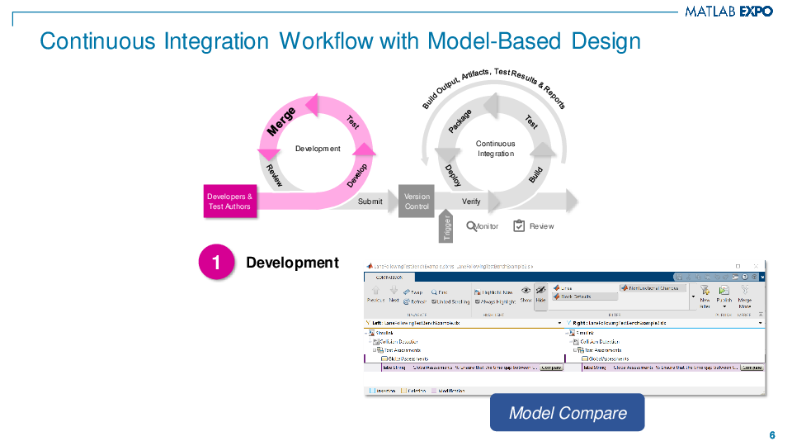Click the Version Control box

click(416, 202)
